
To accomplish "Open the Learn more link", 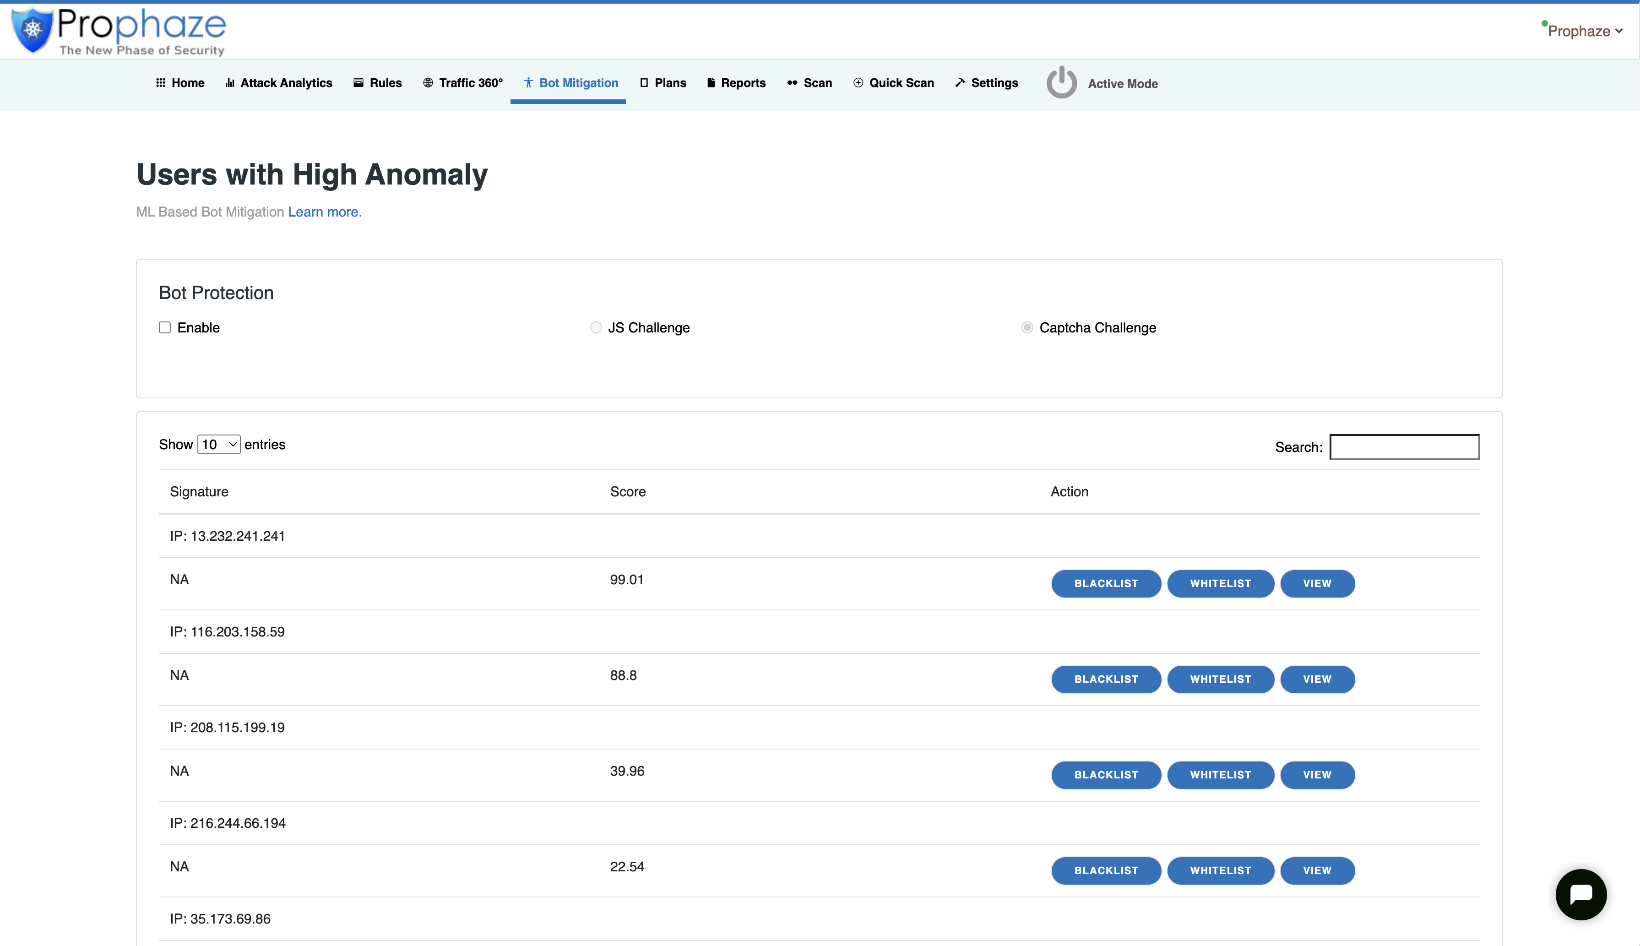I will (325, 212).
